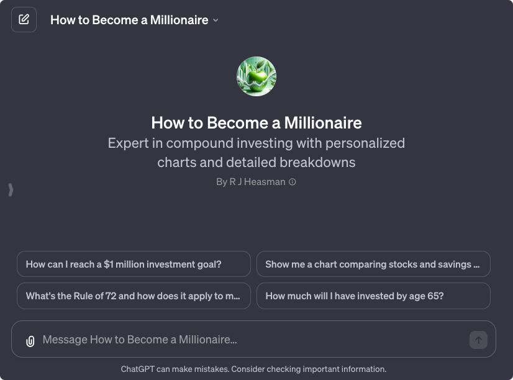Click the centered How to Become a Millionaire heading
The image size is (513, 380).
pyautogui.click(x=256, y=122)
